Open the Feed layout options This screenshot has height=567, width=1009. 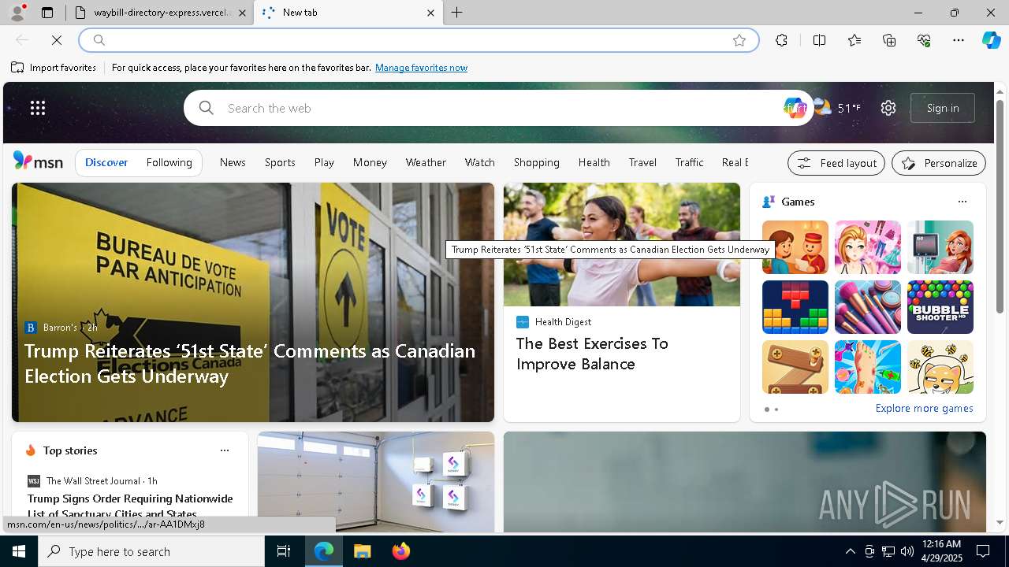pyautogui.click(x=836, y=163)
